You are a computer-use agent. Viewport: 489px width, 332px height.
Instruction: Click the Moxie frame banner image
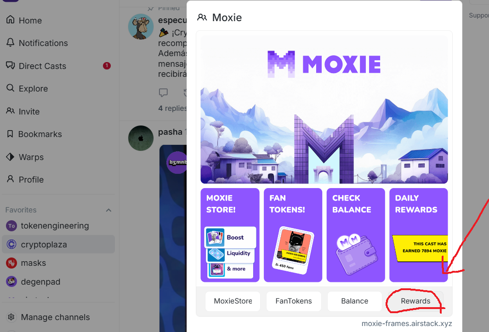[324, 109]
